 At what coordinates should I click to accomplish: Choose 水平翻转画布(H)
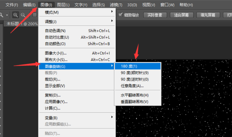pyautogui.click(x=138, y=95)
